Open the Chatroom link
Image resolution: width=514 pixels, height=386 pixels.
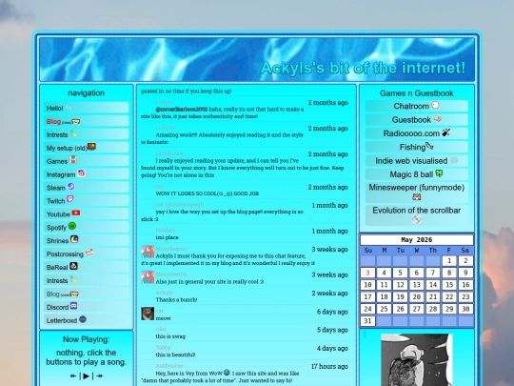click(x=417, y=106)
